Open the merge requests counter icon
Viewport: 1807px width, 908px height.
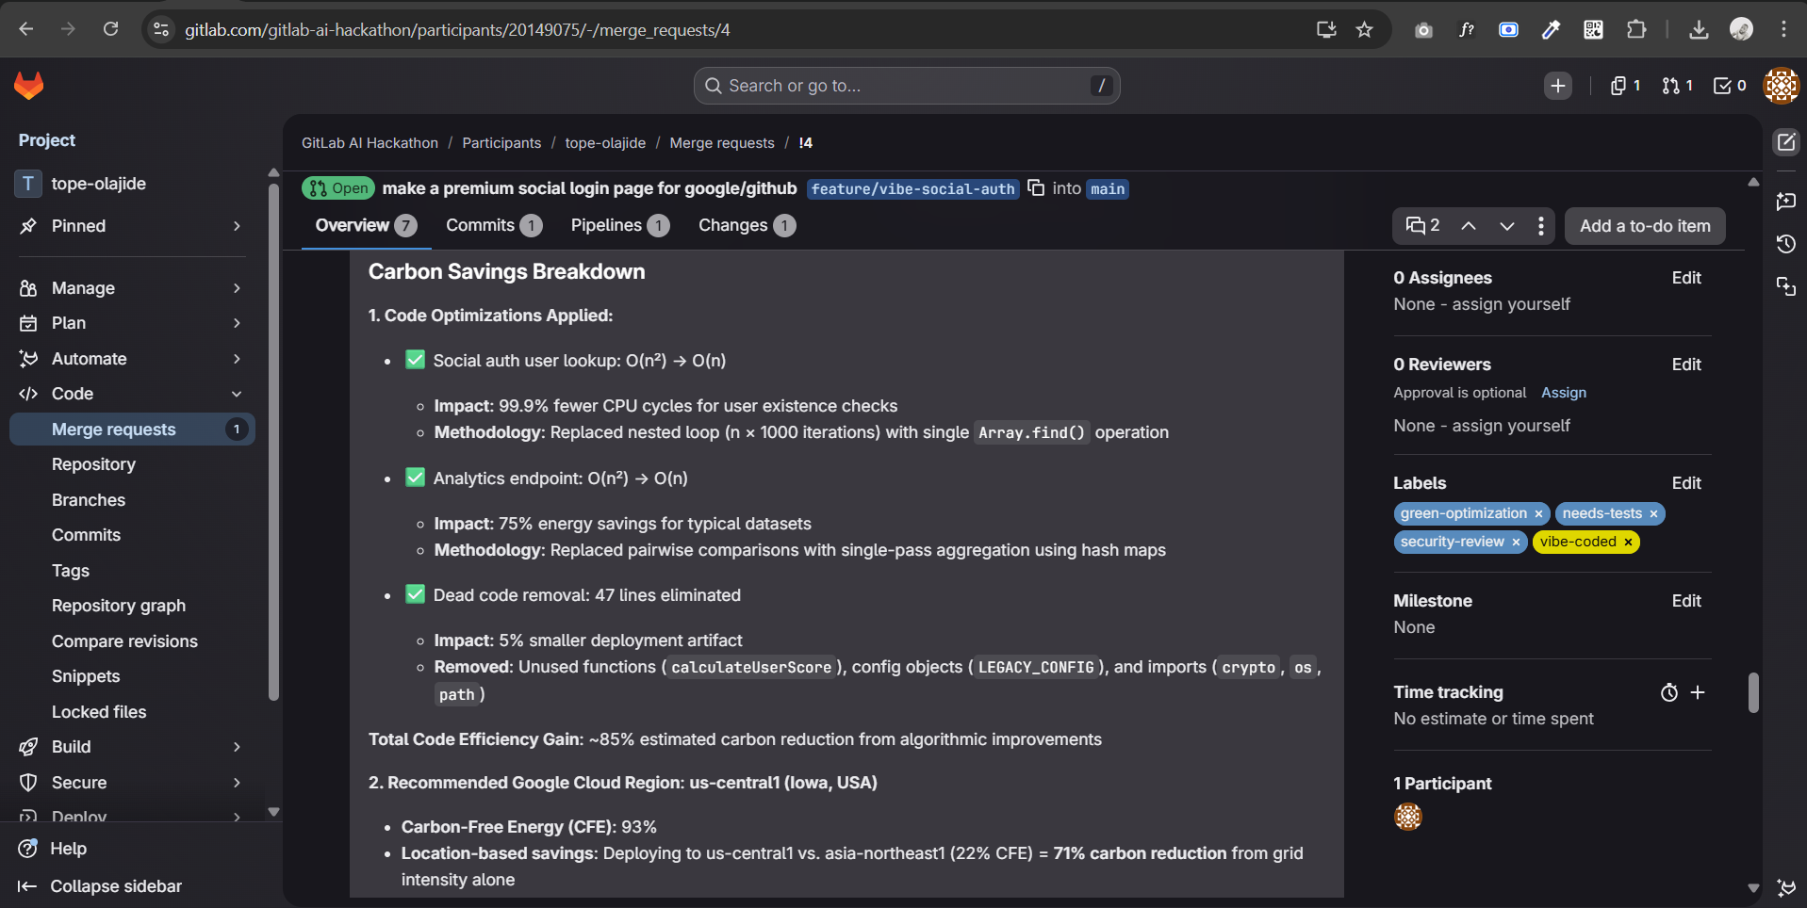pyautogui.click(x=1677, y=86)
